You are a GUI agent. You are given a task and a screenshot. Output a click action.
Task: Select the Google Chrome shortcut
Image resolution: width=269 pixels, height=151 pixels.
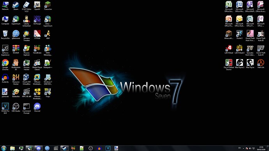[5, 65]
